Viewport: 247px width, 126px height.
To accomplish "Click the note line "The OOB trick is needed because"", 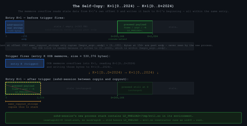I will point(100,48).
